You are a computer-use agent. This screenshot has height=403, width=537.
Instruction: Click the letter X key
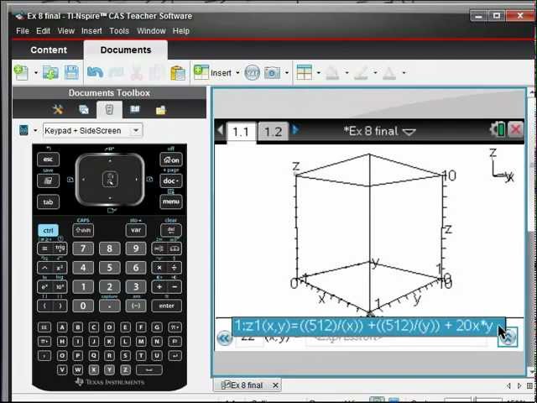tap(93, 369)
